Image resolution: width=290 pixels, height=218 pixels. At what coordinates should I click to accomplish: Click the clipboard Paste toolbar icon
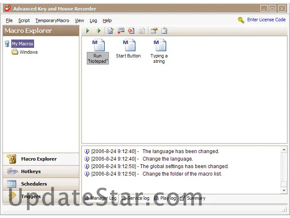click(x=165, y=31)
